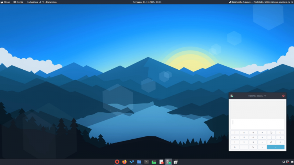Open Steam from the dock
The height and width of the screenshot is (165, 294).
tap(132, 162)
